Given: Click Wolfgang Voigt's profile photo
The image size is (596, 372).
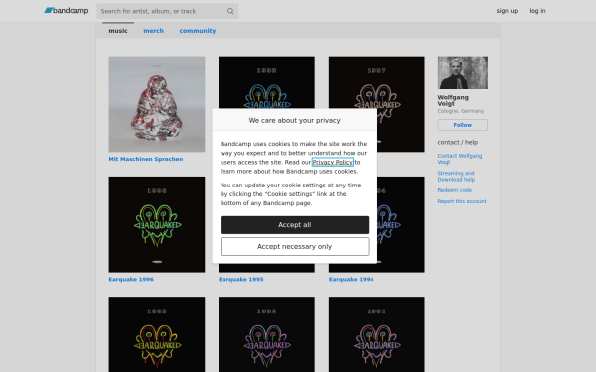Looking at the screenshot, I should [463, 72].
